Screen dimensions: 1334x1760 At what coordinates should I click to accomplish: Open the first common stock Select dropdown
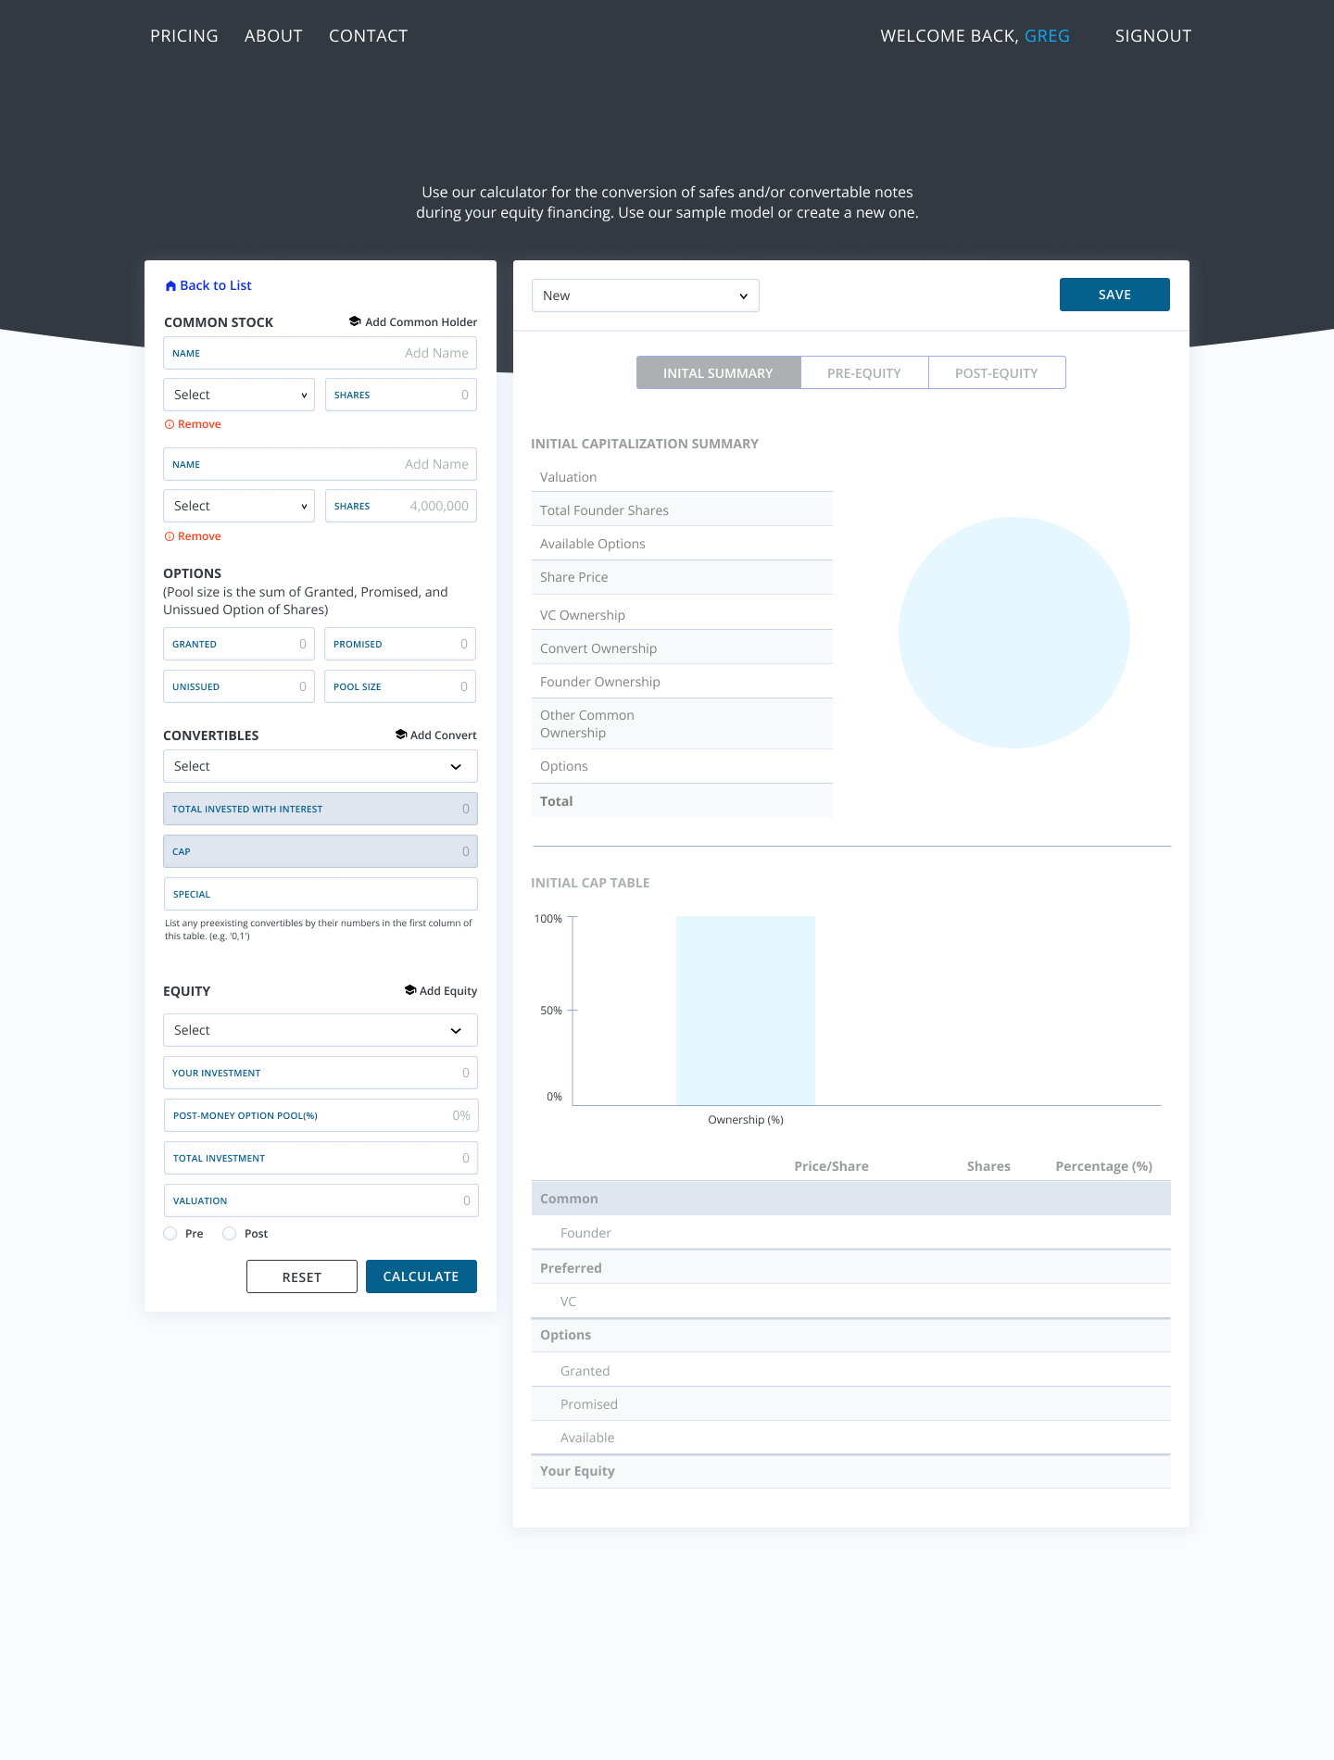point(239,395)
